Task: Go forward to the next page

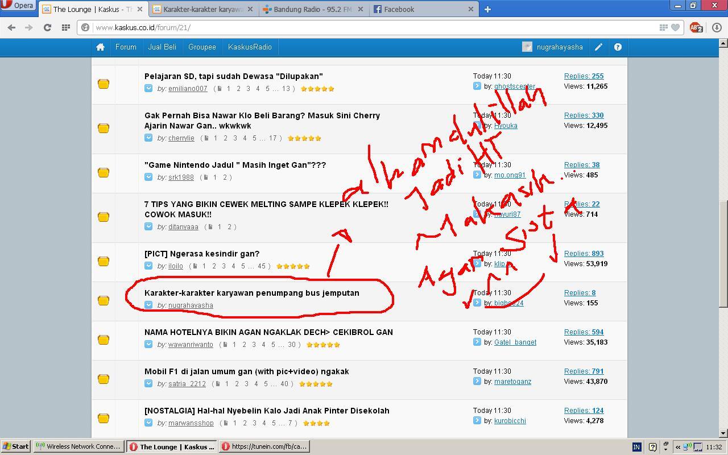Action: click(x=28, y=27)
